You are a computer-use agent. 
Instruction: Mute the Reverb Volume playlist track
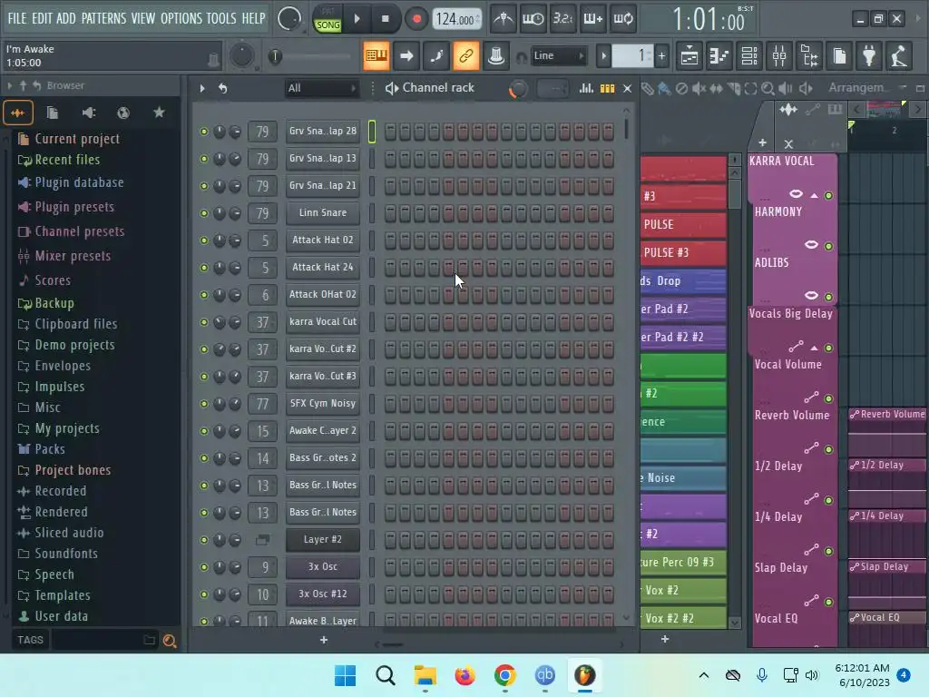[828, 449]
